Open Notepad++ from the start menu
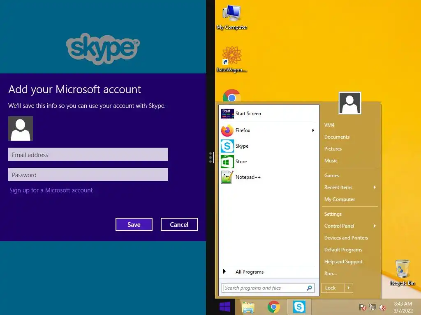 coord(268,177)
